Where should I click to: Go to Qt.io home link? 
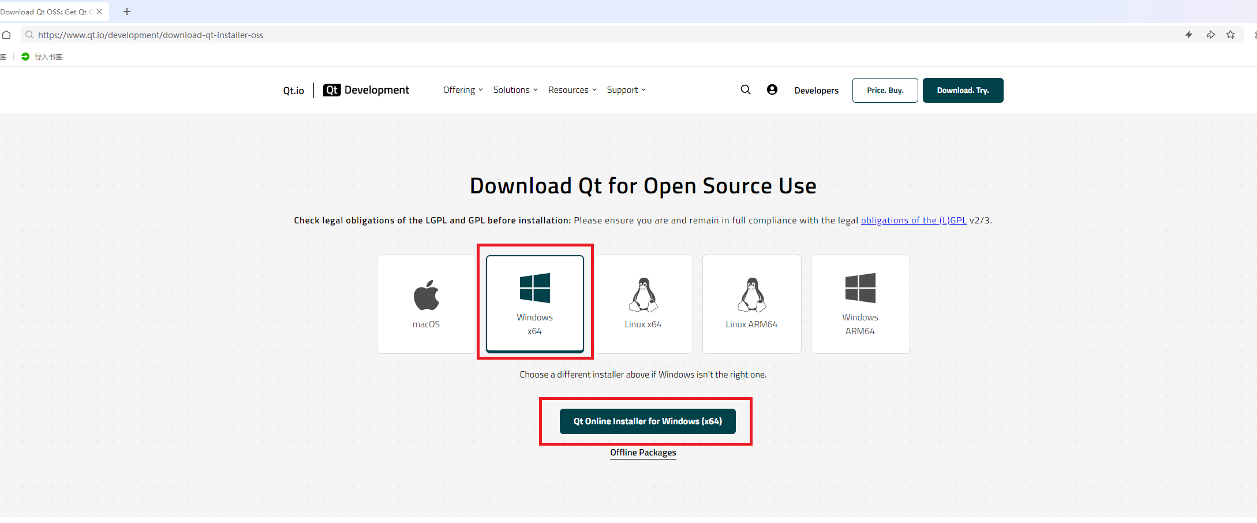click(x=293, y=91)
